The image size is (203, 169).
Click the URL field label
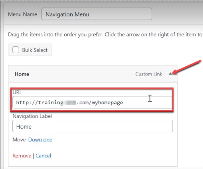[x=17, y=92]
